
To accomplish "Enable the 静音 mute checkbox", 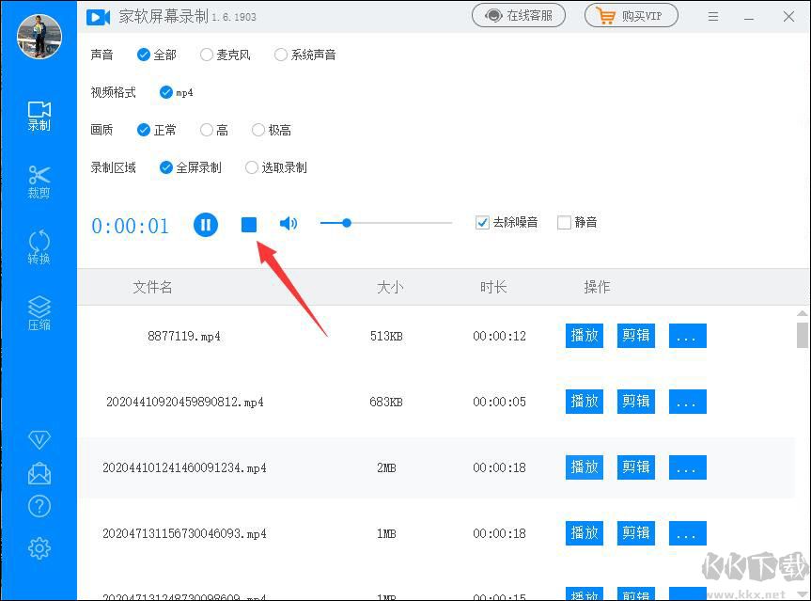I will coord(564,223).
